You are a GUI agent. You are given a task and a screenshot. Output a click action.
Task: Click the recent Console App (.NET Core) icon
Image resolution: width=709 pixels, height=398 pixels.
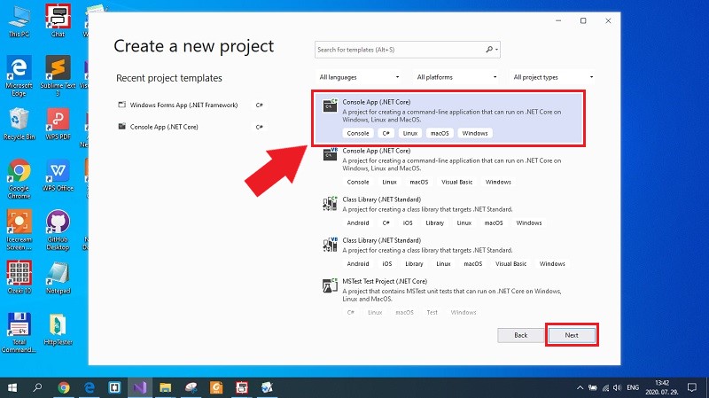coord(121,126)
